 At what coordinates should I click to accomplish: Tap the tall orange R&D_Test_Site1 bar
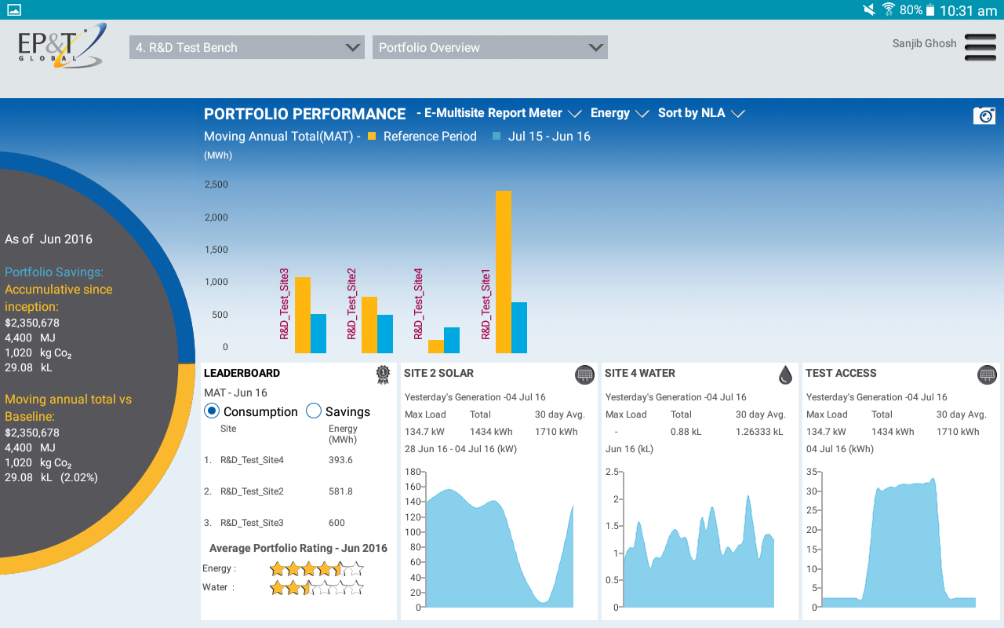click(503, 272)
